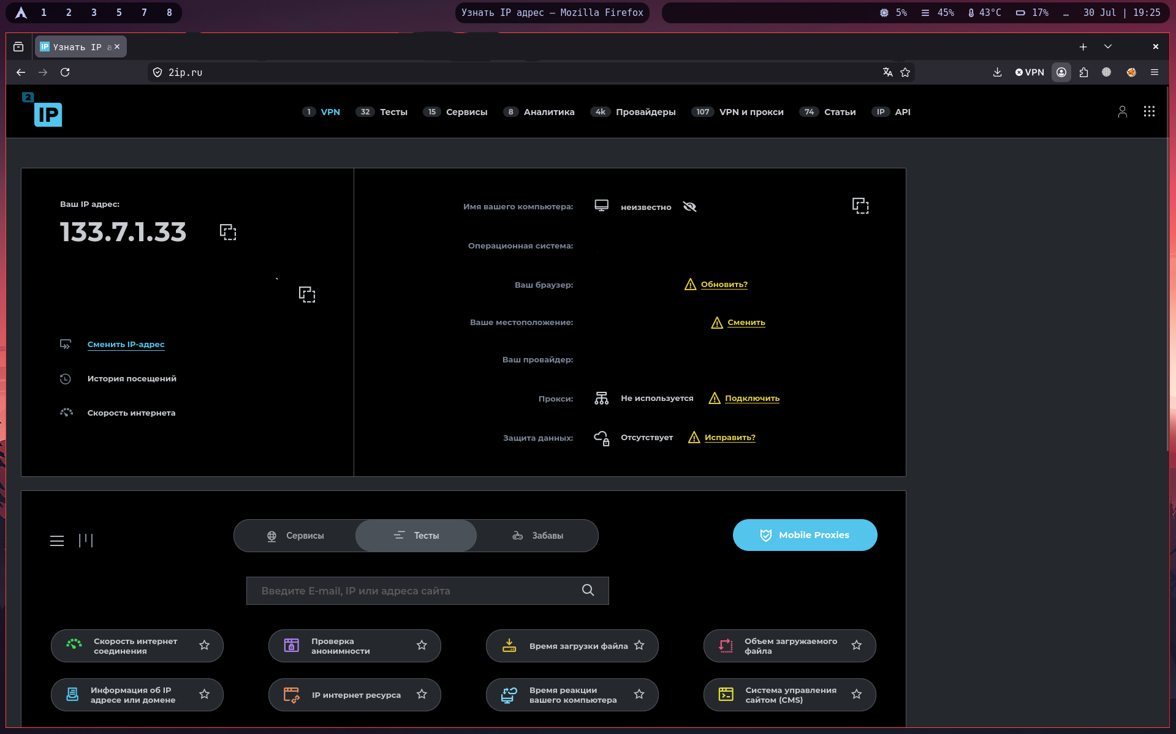Image resolution: width=1176 pixels, height=734 pixels.
Task: Open Тесты menu in site header
Action: coord(382,112)
